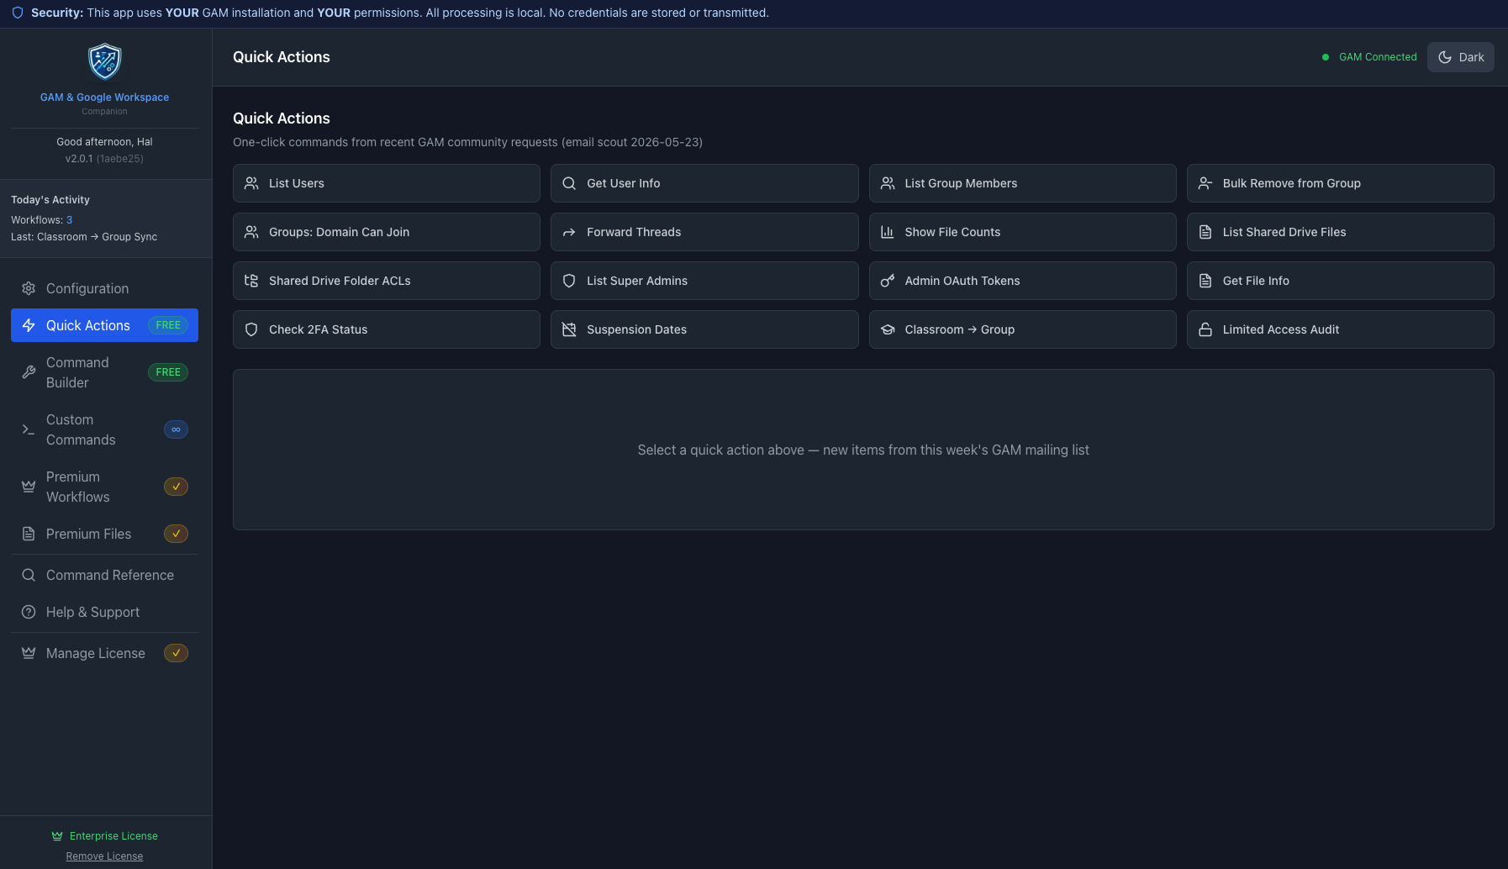Click the arrow icon on Forward Threads
The height and width of the screenshot is (869, 1508).
pos(569,232)
